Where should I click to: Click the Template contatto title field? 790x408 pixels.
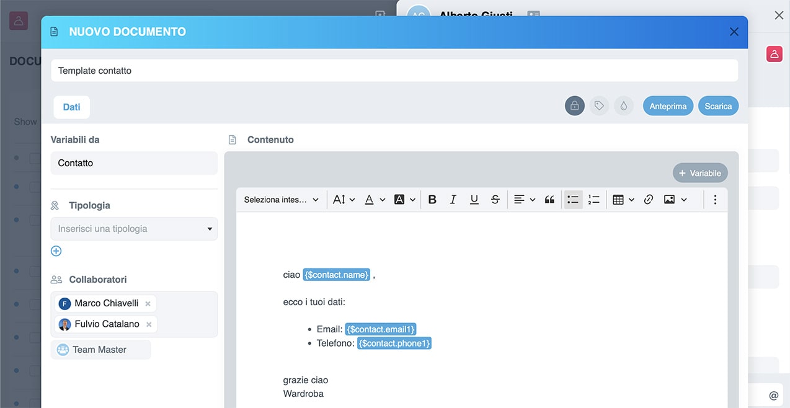pyautogui.click(x=394, y=71)
